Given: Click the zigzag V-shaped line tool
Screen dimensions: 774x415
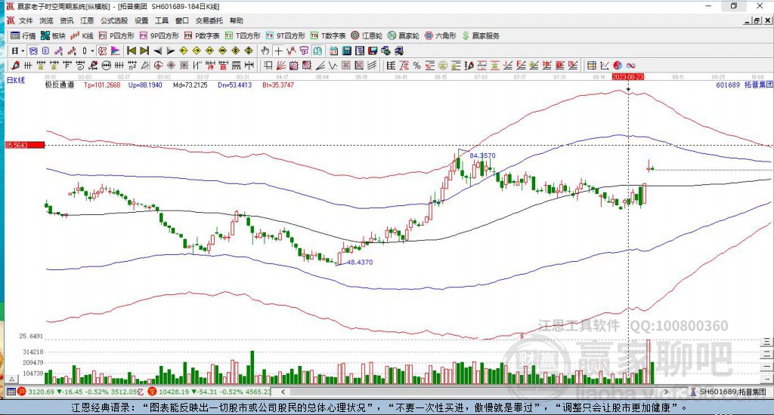Looking at the screenshot, I should 333,65.
